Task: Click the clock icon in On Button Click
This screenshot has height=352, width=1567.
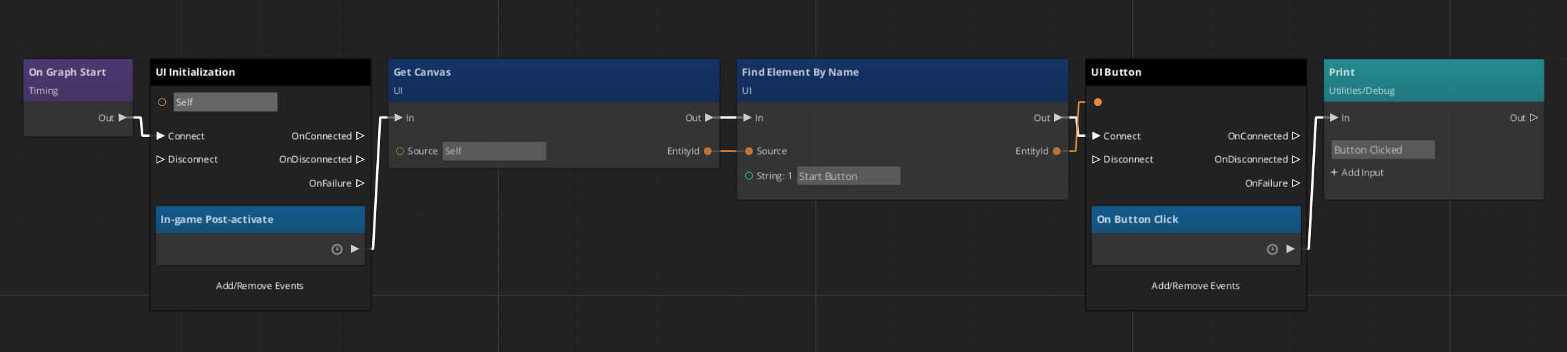Action: coord(1272,249)
